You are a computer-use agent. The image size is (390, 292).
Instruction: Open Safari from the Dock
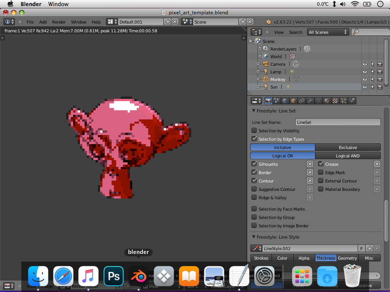pos(63,276)
